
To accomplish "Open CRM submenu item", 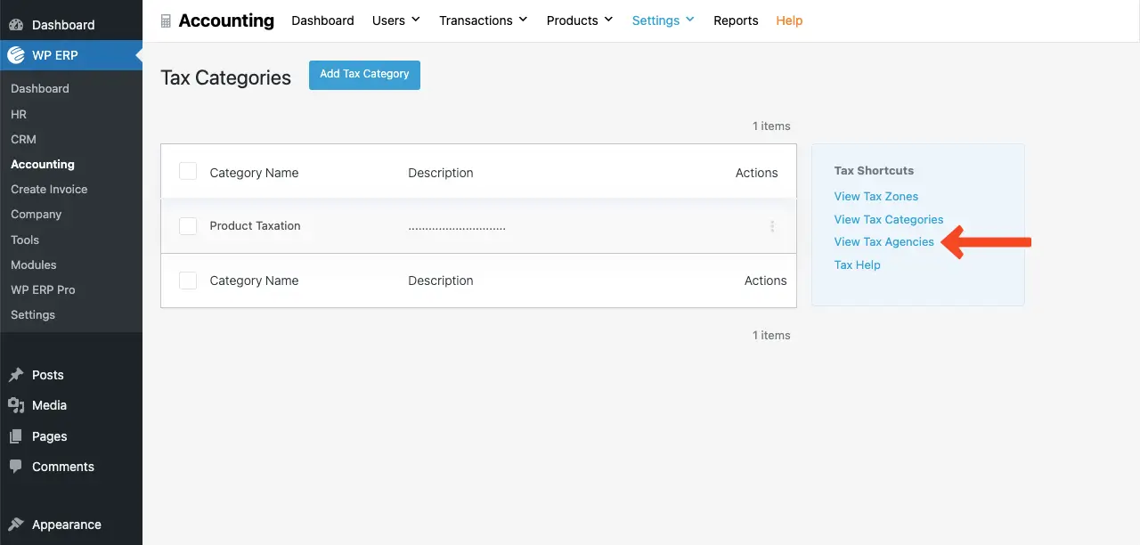I will [x=23, y=139].
